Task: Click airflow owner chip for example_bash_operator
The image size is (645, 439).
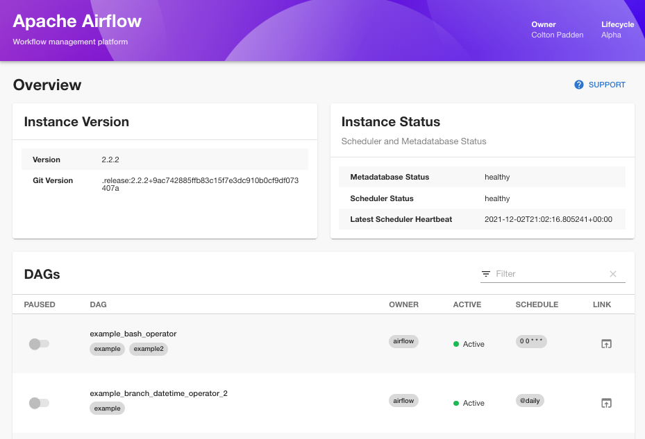Action: pos(403,341)
